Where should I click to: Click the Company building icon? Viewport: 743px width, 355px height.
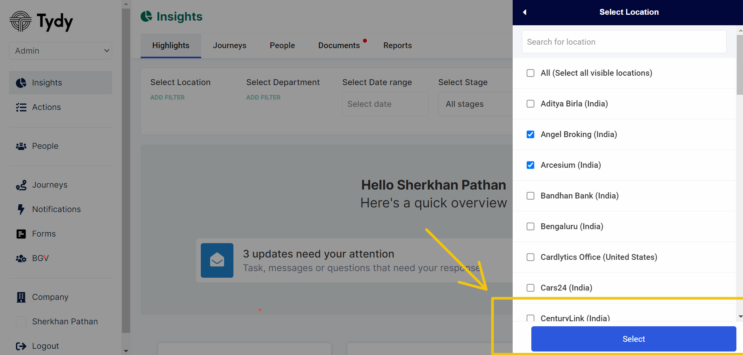(21, 297)
